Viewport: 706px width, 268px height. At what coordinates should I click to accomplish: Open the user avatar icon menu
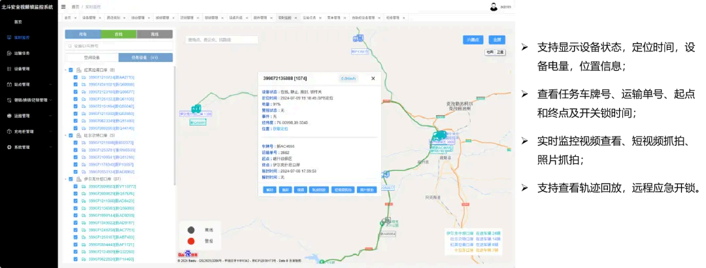(x=494, y=7)
